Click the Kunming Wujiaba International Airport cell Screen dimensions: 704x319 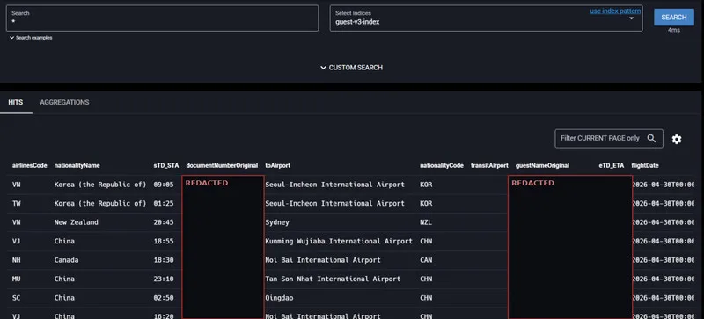click(x=339, y=242)
